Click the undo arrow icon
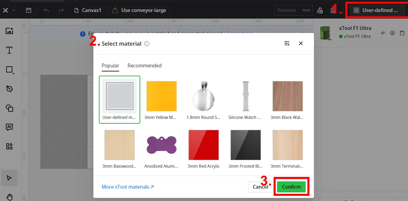 click(46, 10)
